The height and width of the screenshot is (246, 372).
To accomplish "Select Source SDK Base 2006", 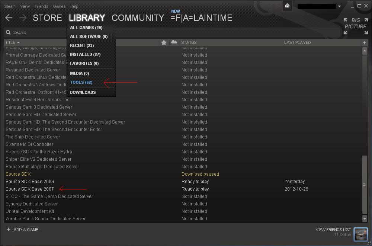I will 30,181.
